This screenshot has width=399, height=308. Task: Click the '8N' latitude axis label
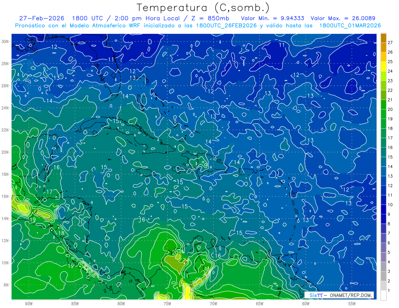(7, 285)
